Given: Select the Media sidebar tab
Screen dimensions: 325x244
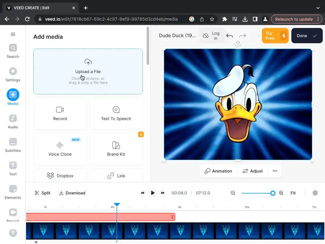Looking at the screenshot, I should pos(13,97).
